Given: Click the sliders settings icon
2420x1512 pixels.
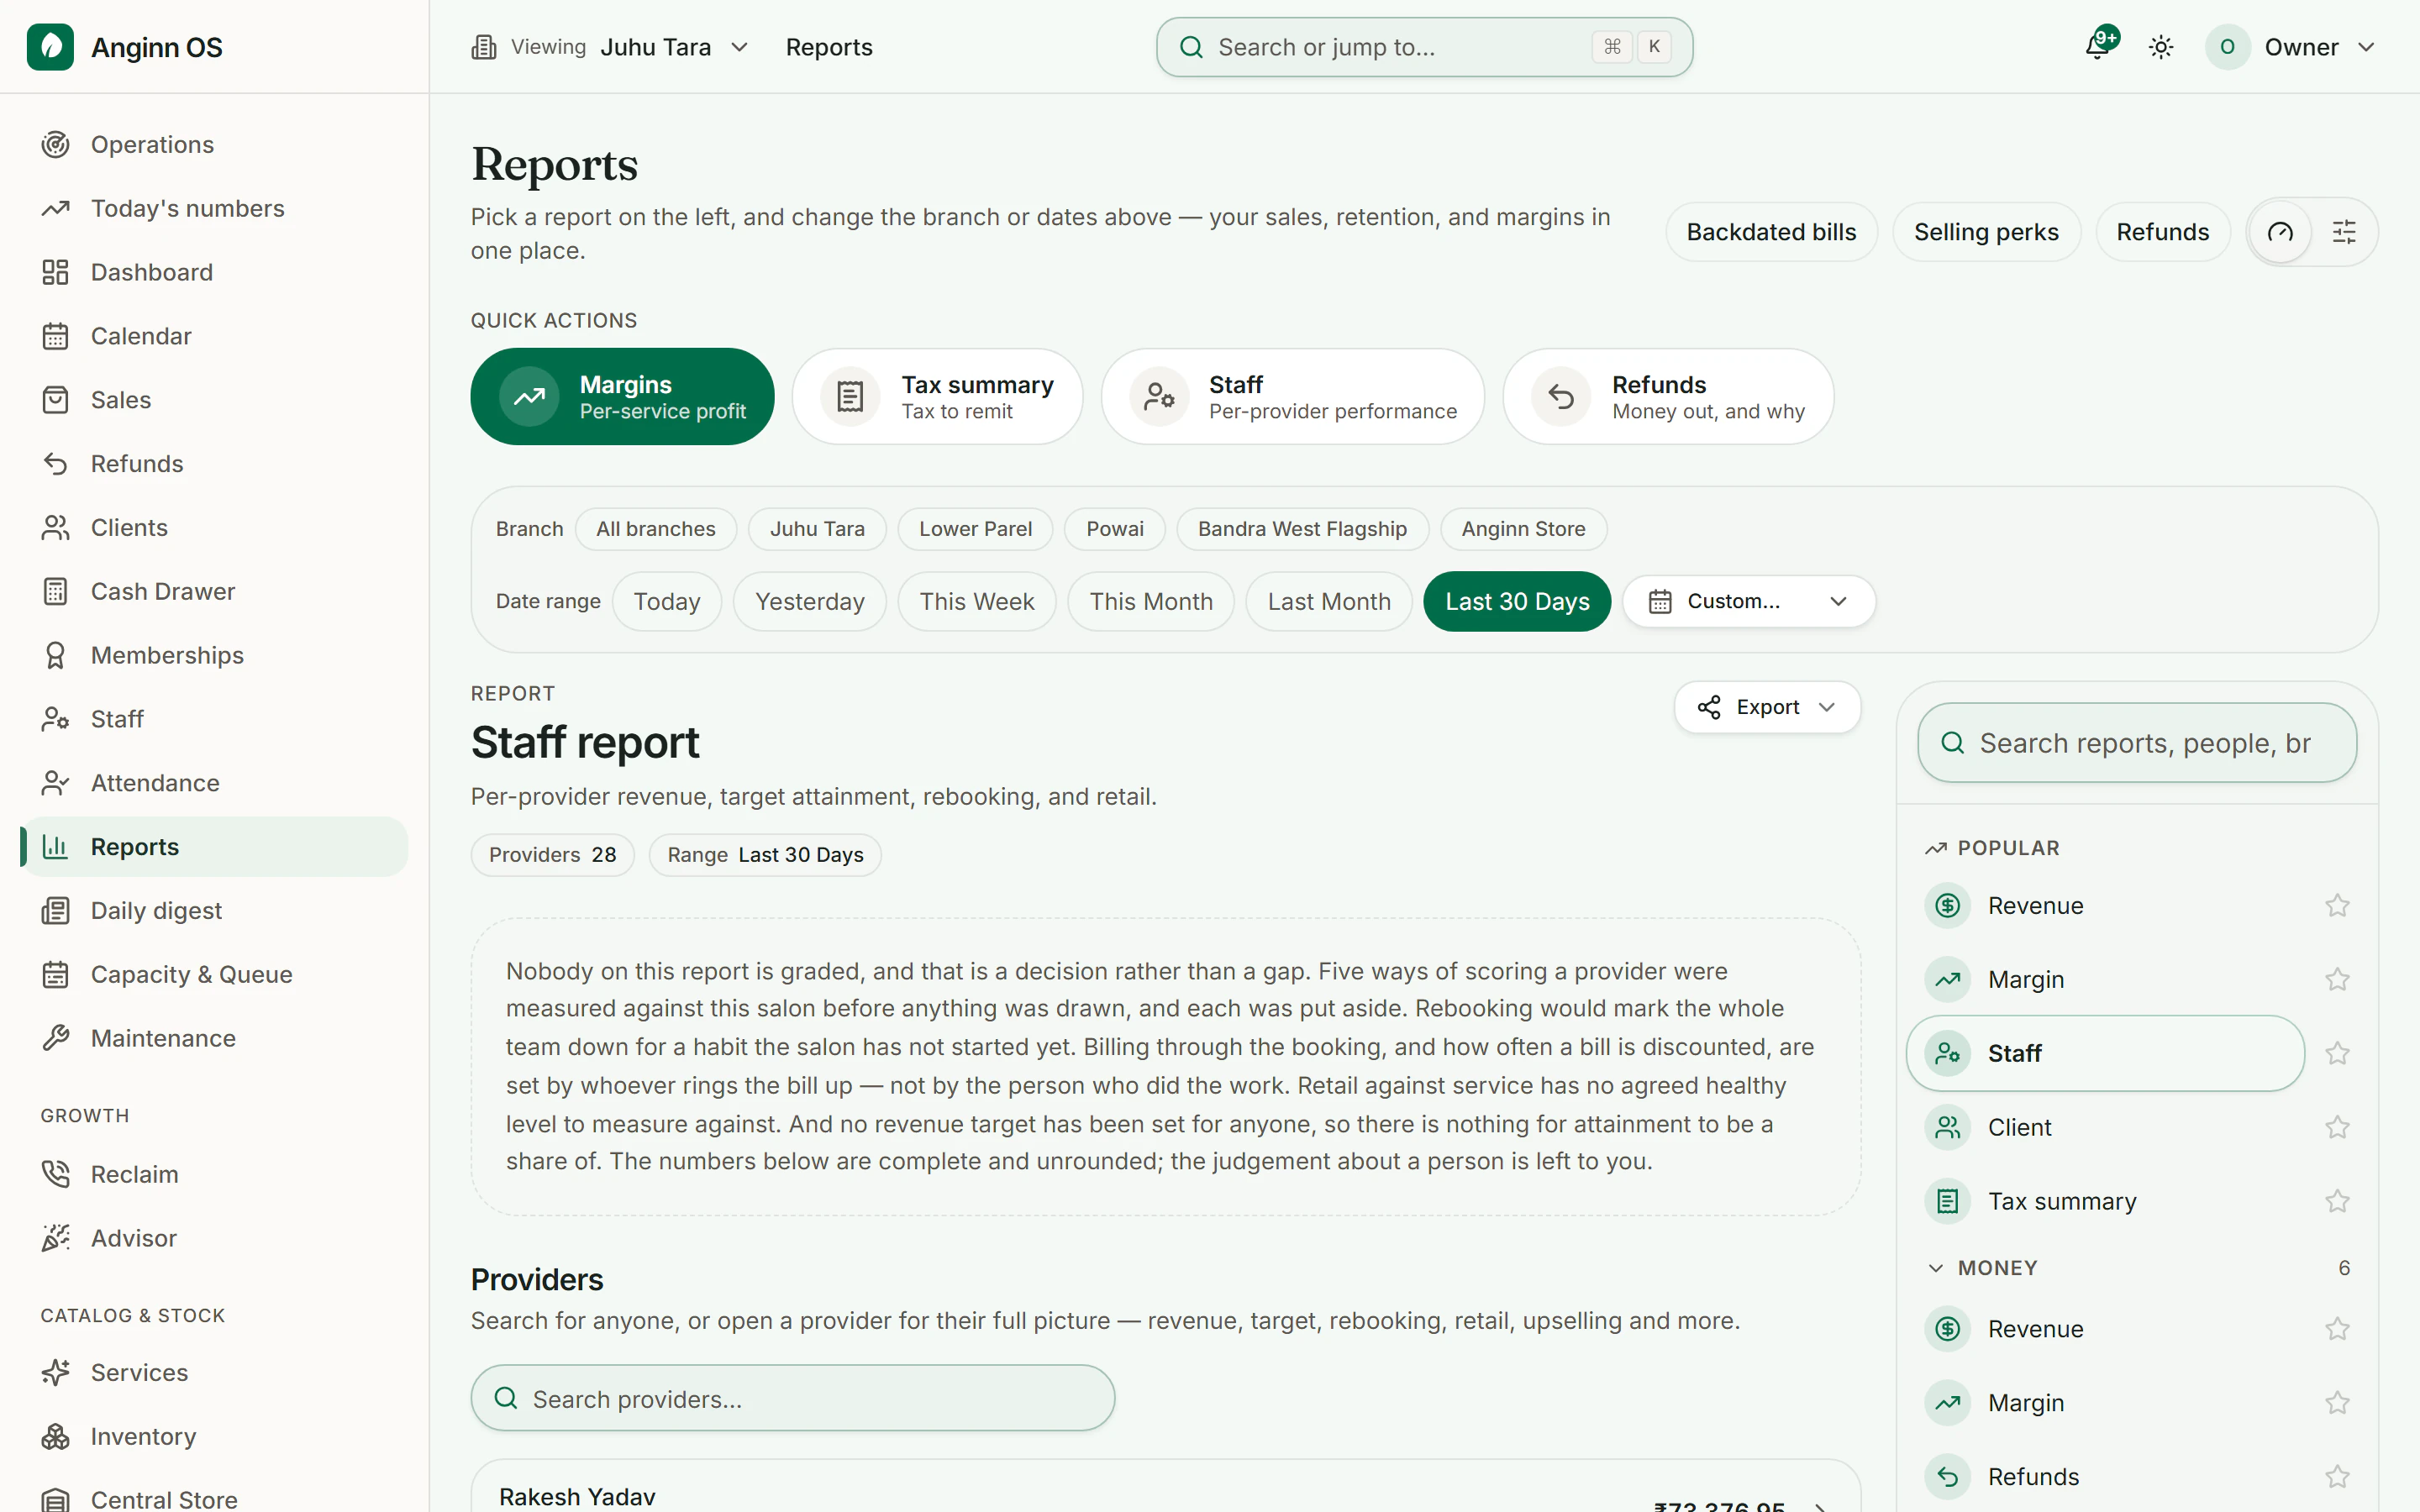Looking at the screenshot, I should coord(2344,232).
